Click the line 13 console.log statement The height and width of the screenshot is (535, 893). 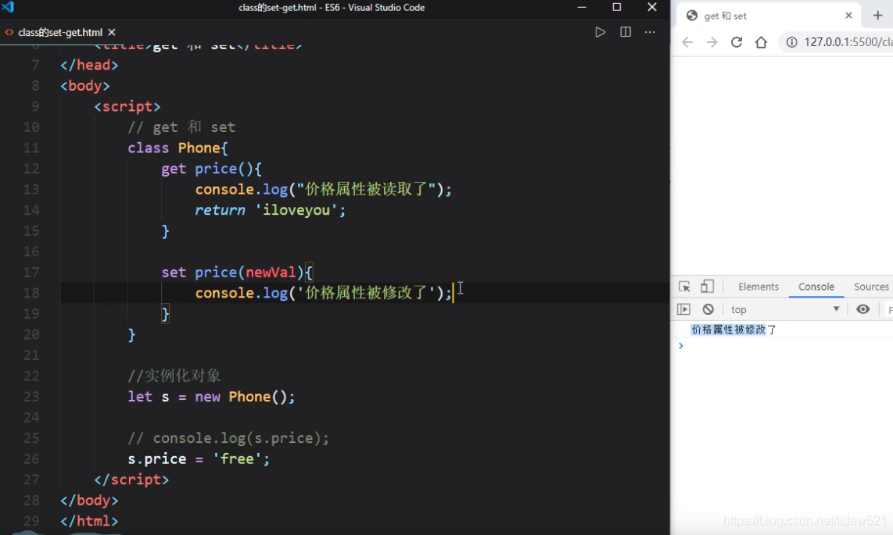click(324, 189)
